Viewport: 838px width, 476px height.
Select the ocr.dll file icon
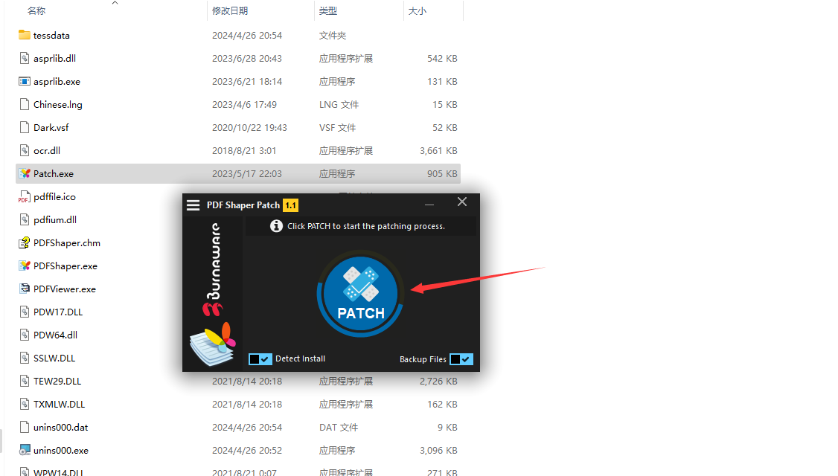click(24, 150)
